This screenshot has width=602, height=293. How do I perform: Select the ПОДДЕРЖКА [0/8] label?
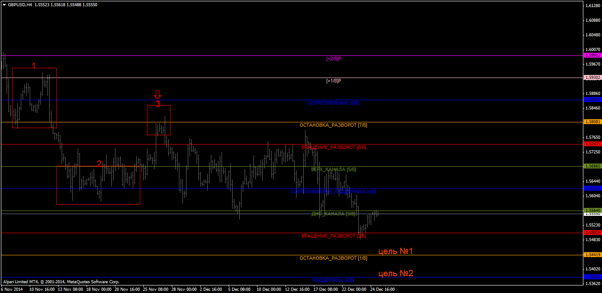click(333, 280)
